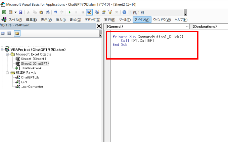This screenshot has height=142, width=228.
Task: Toggle Folders view in project panel
Action: (x=17, y=33)
